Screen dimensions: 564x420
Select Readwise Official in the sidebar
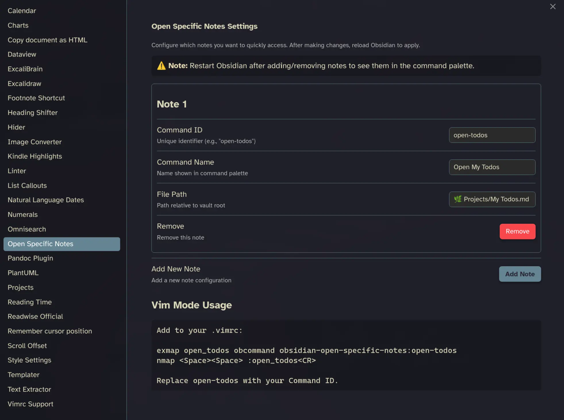point(35,316)
